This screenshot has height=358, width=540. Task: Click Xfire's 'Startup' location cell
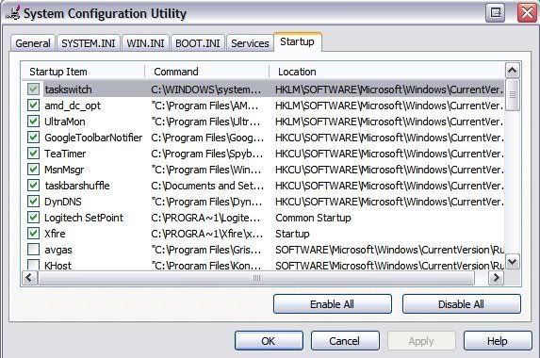coord(292,234)
